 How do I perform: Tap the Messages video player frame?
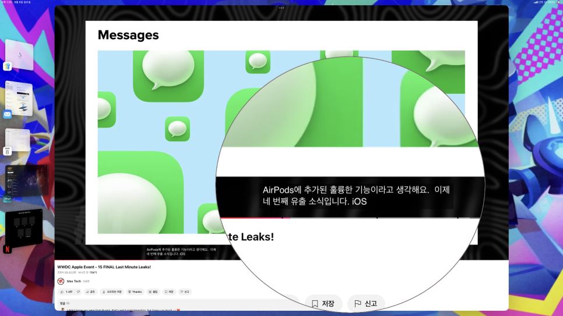[281, 133]
